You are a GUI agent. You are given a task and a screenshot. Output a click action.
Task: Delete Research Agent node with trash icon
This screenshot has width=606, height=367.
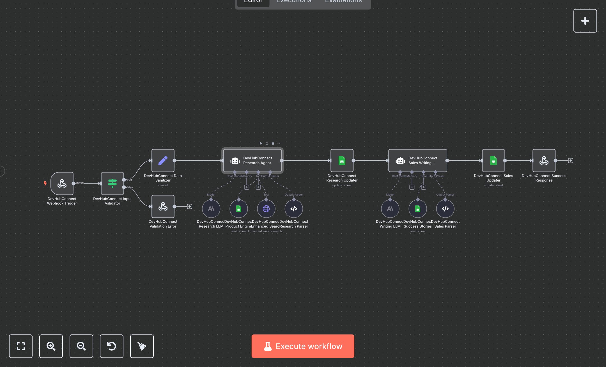tap(273, 143)
